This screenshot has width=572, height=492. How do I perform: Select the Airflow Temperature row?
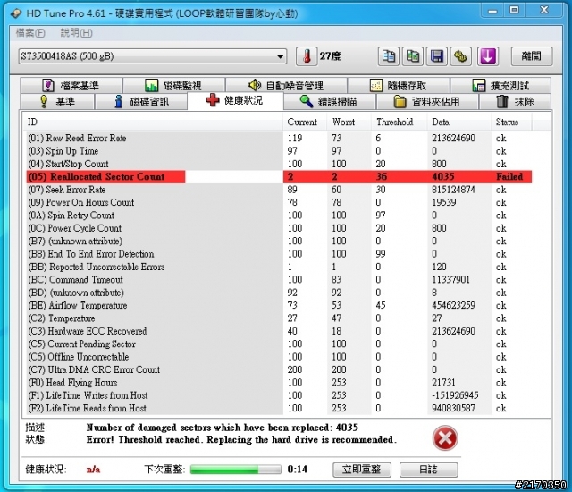279,306
